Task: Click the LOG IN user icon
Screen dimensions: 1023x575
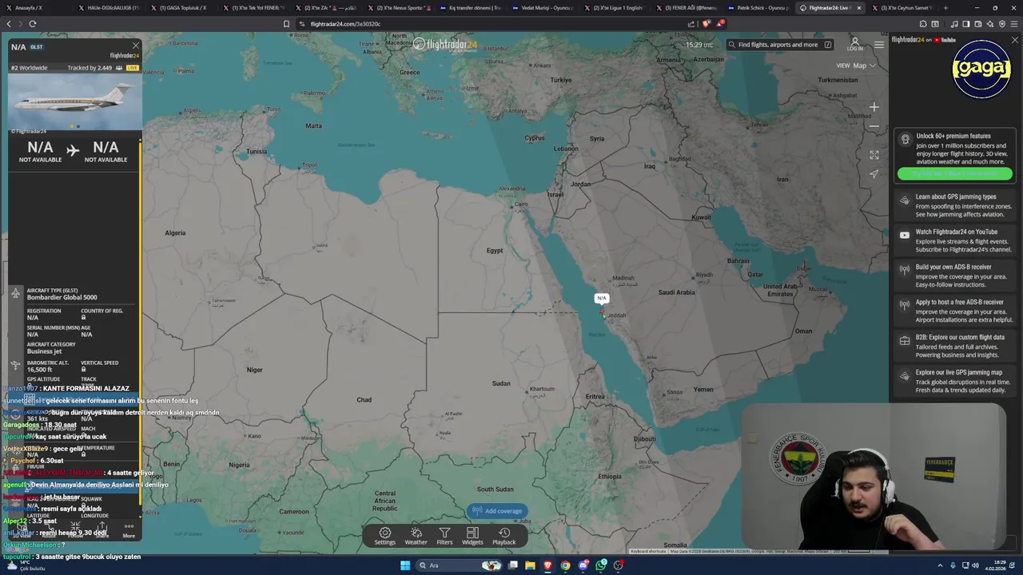Action: click(x=854, y=44)
